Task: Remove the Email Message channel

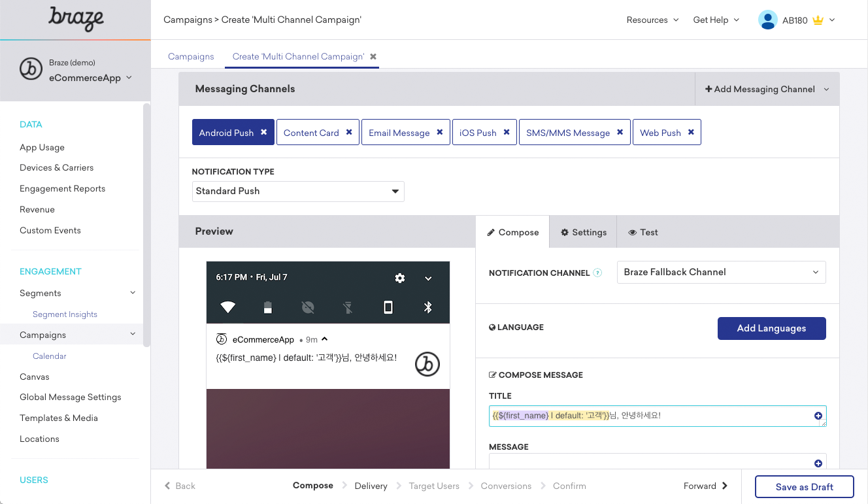Action: (440, 132)
